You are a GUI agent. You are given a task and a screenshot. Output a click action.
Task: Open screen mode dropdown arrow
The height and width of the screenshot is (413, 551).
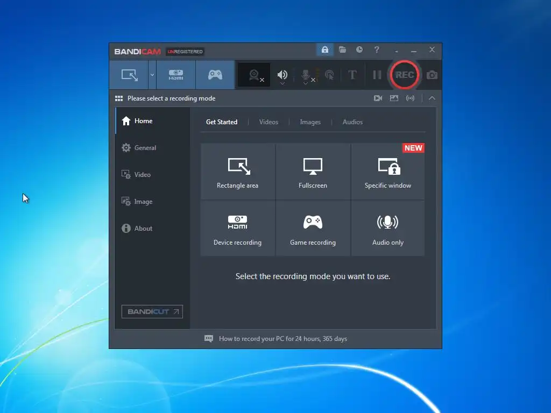pos(152,75)
